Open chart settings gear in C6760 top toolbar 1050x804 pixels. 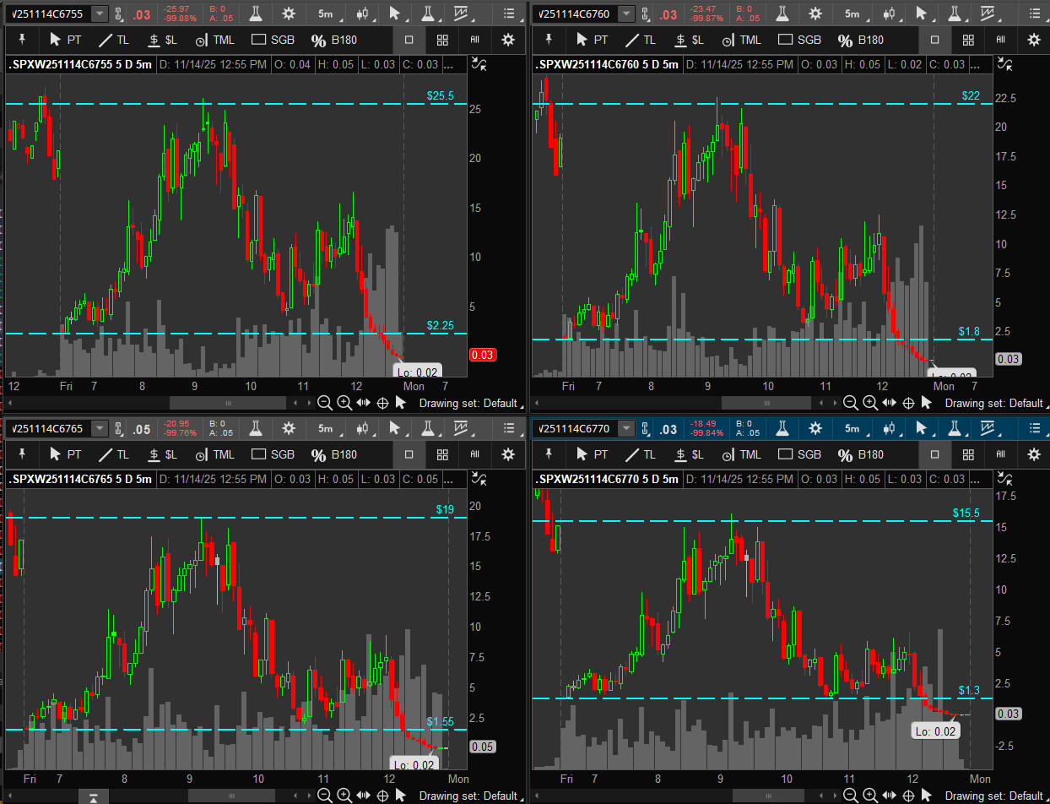(x=815, y=14)
